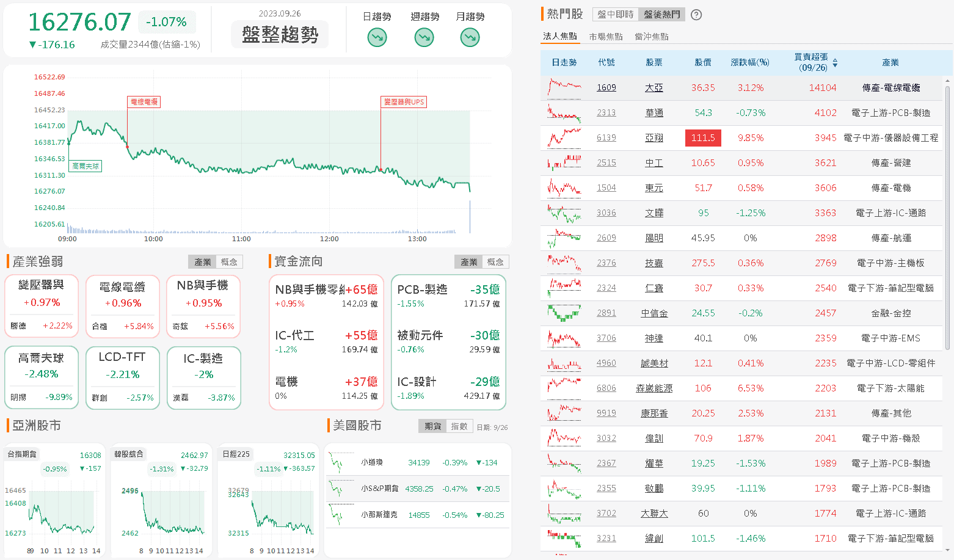Viewport: 954px width, 560px height.
Task: Open the LCD-TFT industry card
Action: coord(123,377)
